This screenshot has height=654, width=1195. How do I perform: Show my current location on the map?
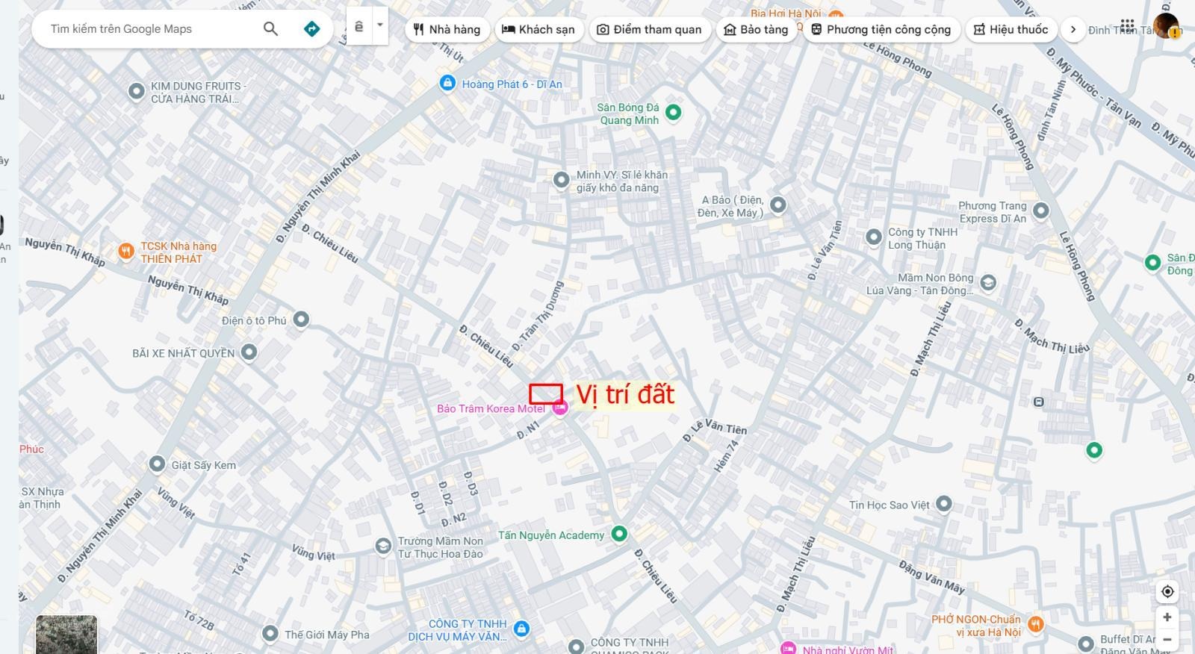point(1167,591)
